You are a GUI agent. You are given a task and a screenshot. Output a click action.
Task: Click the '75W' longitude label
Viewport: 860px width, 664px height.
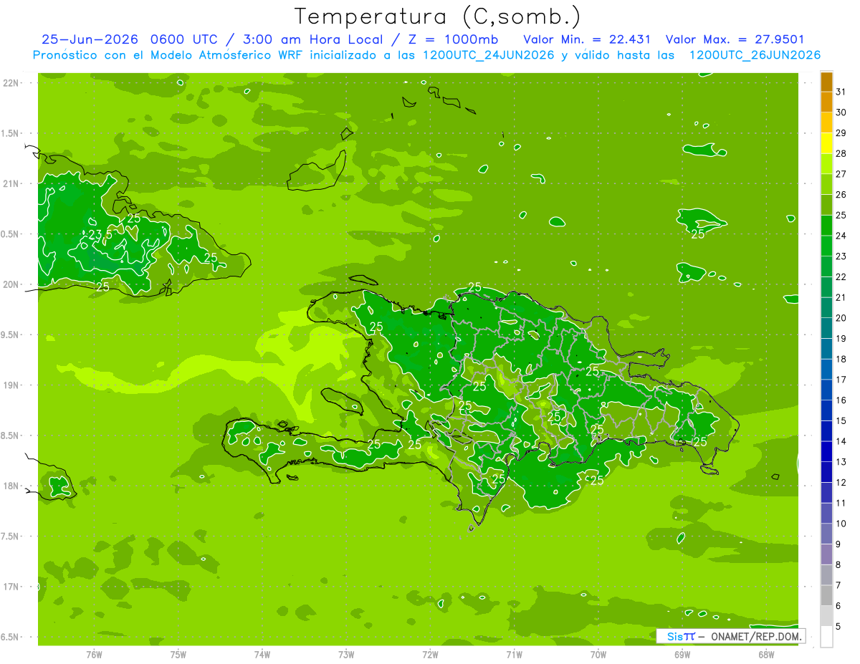coord(178,655)
